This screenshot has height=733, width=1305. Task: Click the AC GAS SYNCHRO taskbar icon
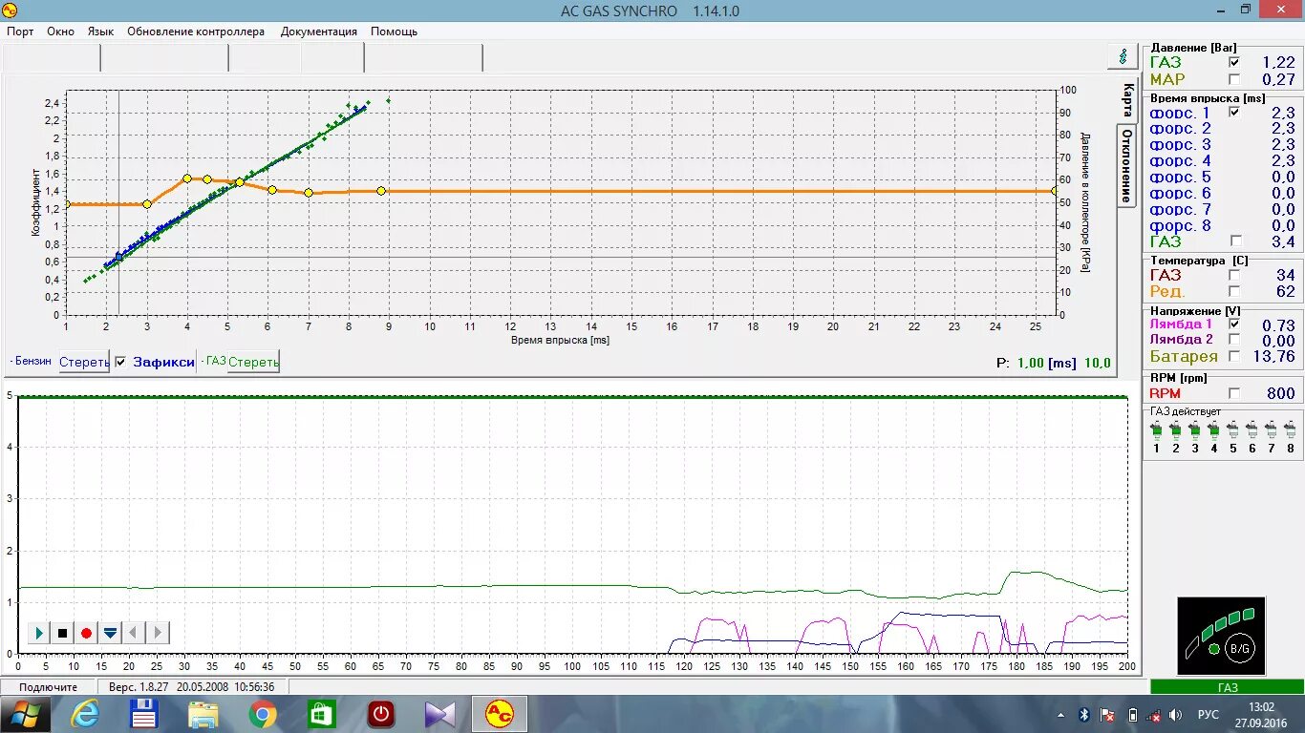click(500, 713)
